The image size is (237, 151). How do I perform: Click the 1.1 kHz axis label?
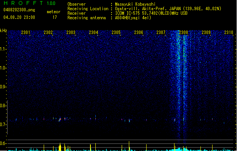coord(3,49)
